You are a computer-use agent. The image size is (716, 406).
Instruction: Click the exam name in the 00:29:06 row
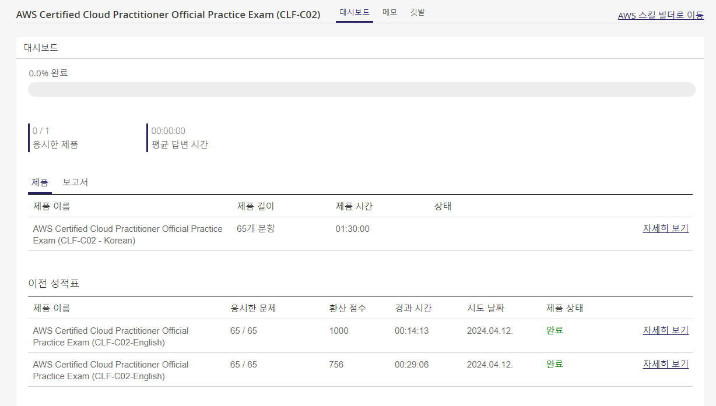(x=111, y=370)
